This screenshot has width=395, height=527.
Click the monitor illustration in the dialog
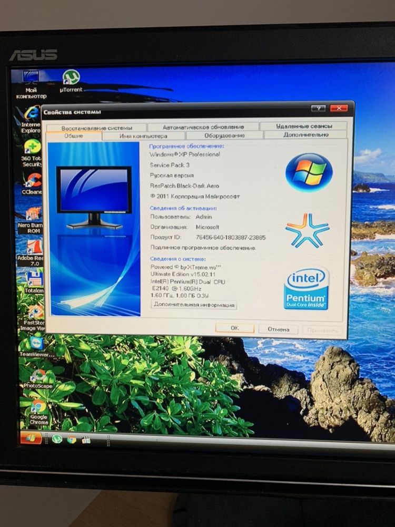coord(94,198)
